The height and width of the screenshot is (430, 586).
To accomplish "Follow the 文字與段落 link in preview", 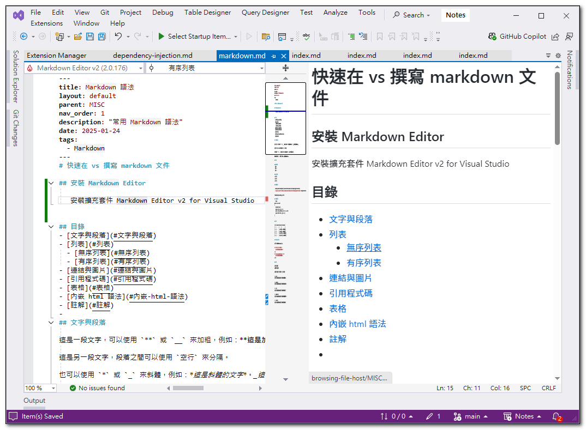I will [x=350, y=220].
